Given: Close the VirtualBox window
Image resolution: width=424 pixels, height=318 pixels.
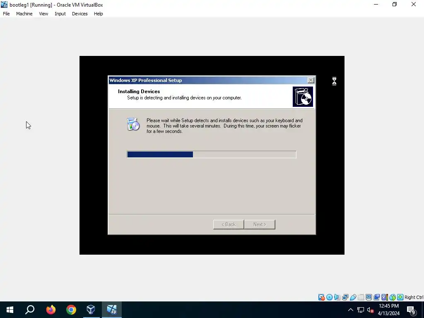Looking at the screenshot, I should coord(414,4).
